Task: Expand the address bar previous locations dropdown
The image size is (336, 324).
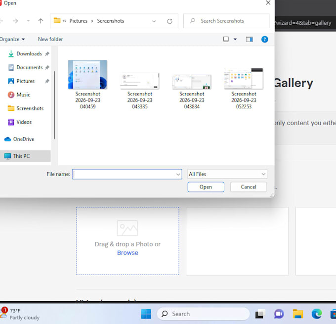Action: (x=154, y=21)
